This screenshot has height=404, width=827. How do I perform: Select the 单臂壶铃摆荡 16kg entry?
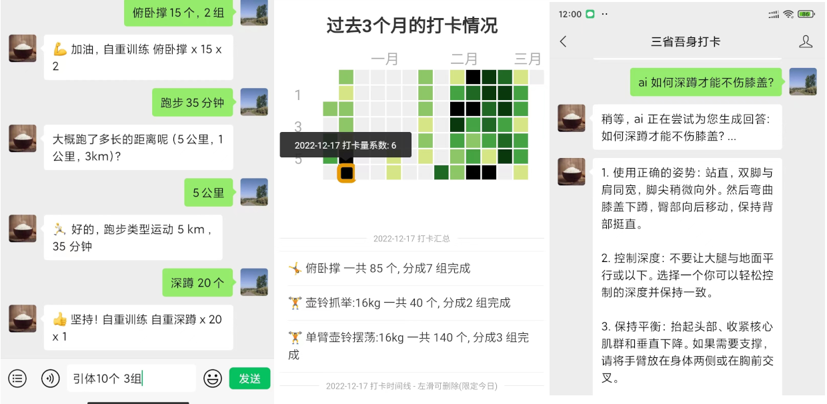click(412, 346)
